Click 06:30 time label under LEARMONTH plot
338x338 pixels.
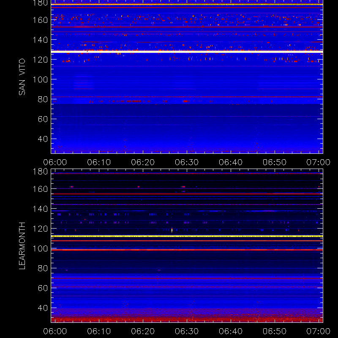pos(187,331)
